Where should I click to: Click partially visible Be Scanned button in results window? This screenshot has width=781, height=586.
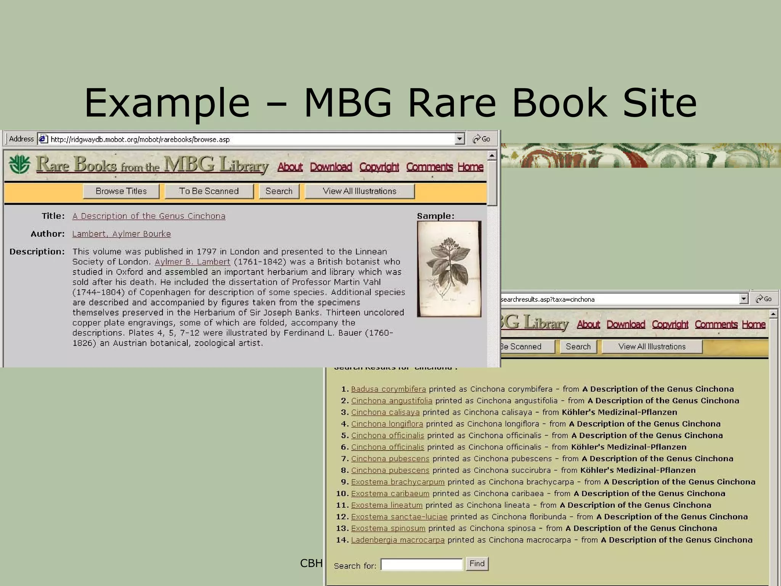point(527,346)
